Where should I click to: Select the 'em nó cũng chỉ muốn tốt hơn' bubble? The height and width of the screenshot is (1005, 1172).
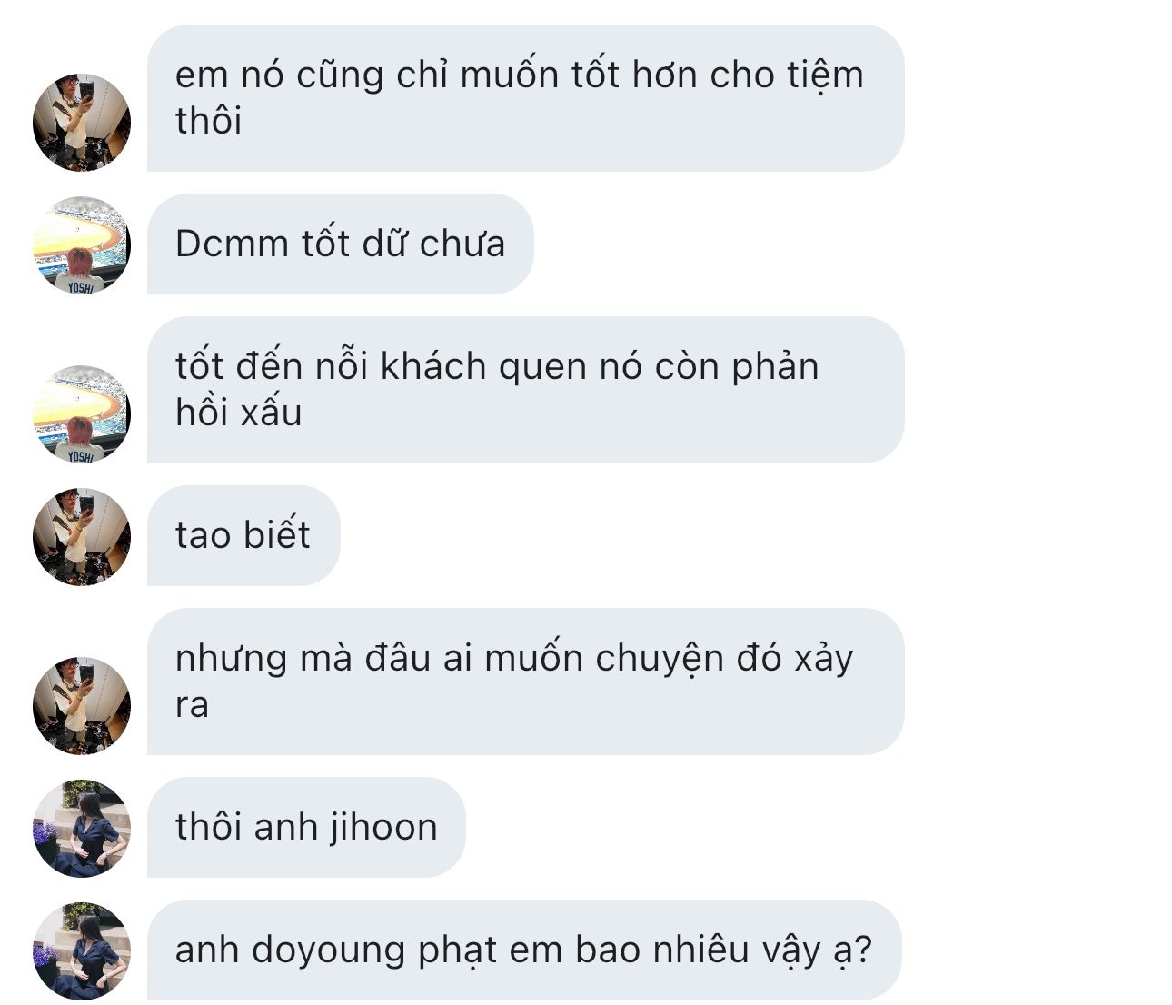(525, 98)
